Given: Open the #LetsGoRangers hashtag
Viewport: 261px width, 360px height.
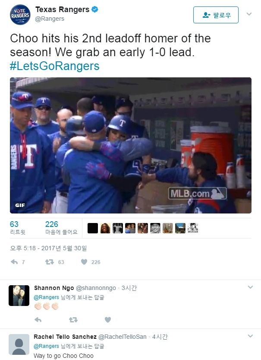Looking at the screenshot, I should pyautogui.click(x=54, y=66).
